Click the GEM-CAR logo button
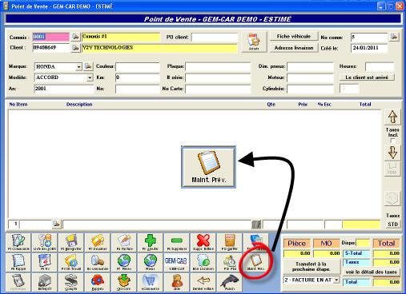This screenshot has width=406, height=294. pyautogui.click(x=177, y=262)
